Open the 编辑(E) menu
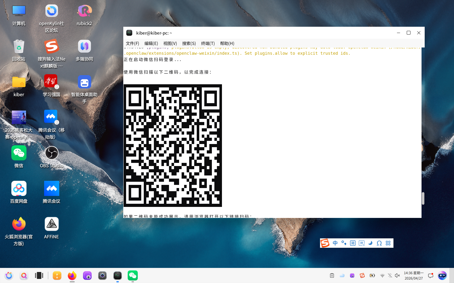 pyautogui.click(x=151, y=43)
